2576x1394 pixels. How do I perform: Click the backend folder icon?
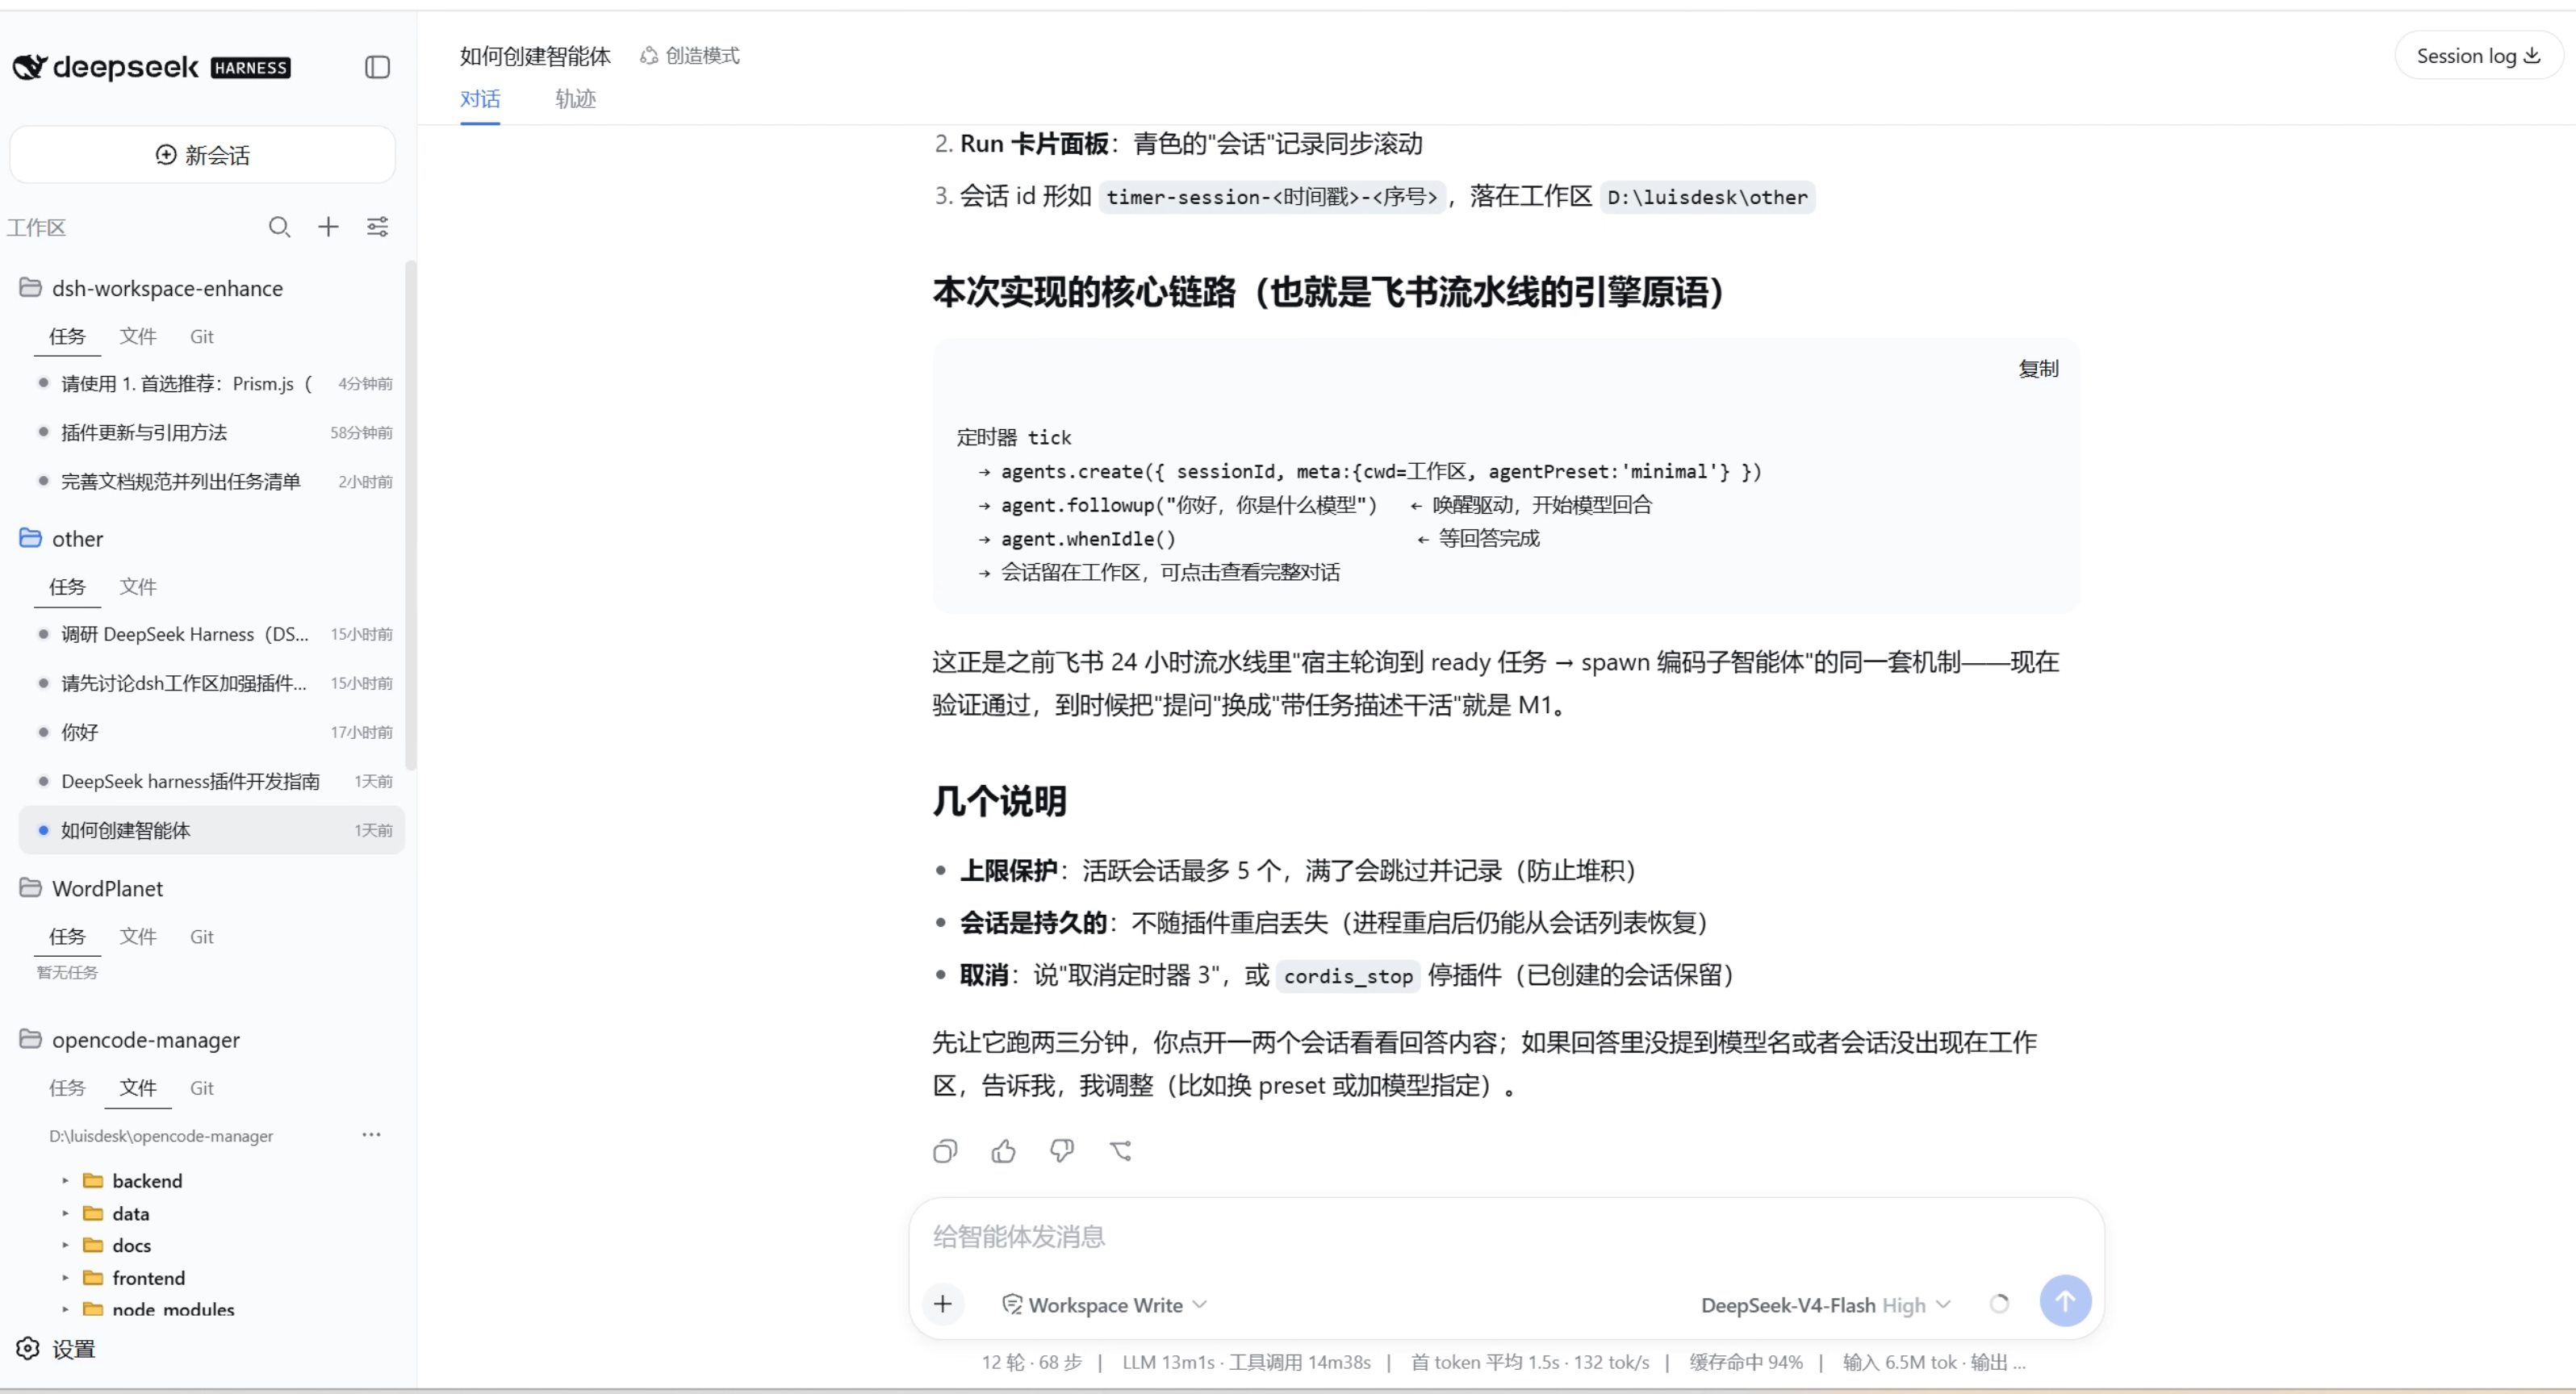pos(93,1180)
